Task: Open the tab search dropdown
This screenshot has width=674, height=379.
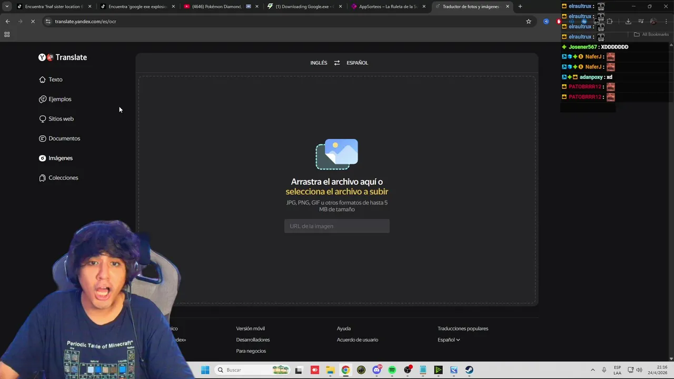Action: tap(7, 6)
